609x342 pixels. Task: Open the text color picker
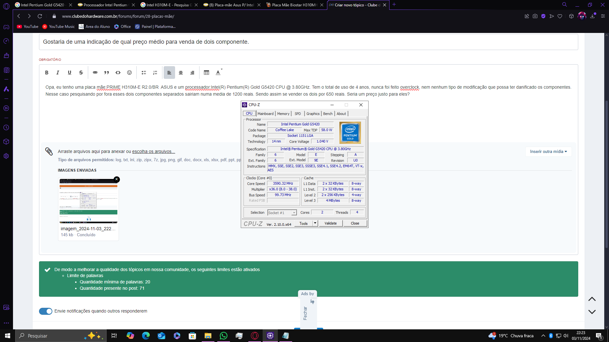pos(219,73)
